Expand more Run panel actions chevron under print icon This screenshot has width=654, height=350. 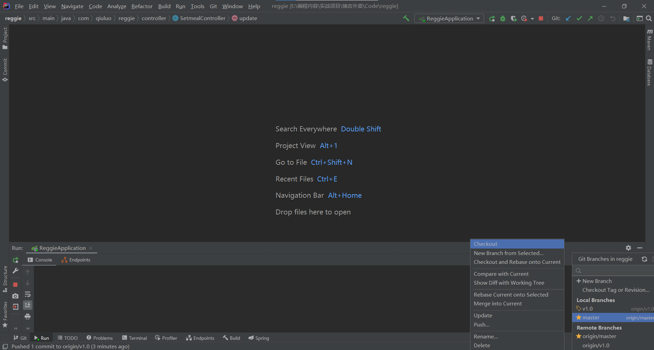28,328
